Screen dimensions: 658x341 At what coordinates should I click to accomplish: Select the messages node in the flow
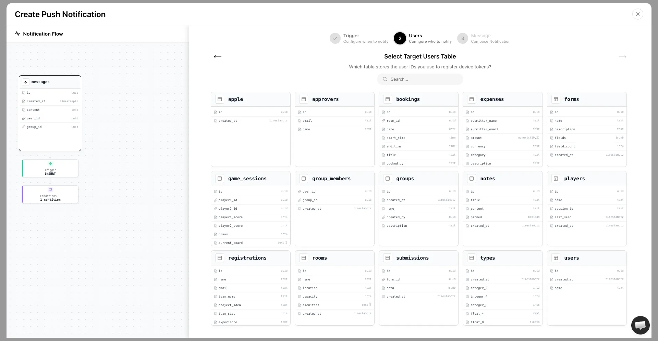tap(50, 113)
